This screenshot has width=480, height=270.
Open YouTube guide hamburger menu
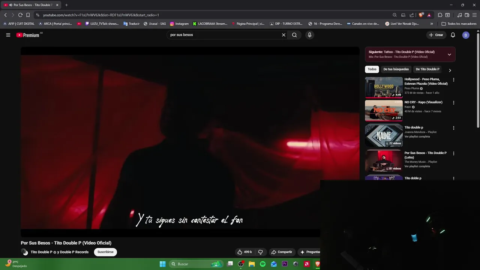tap(8, 35)
